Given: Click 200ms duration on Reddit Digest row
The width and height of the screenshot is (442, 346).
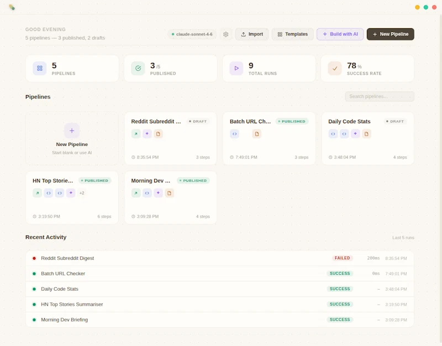Looking at the screenshot, I should [x=373, y=258].
